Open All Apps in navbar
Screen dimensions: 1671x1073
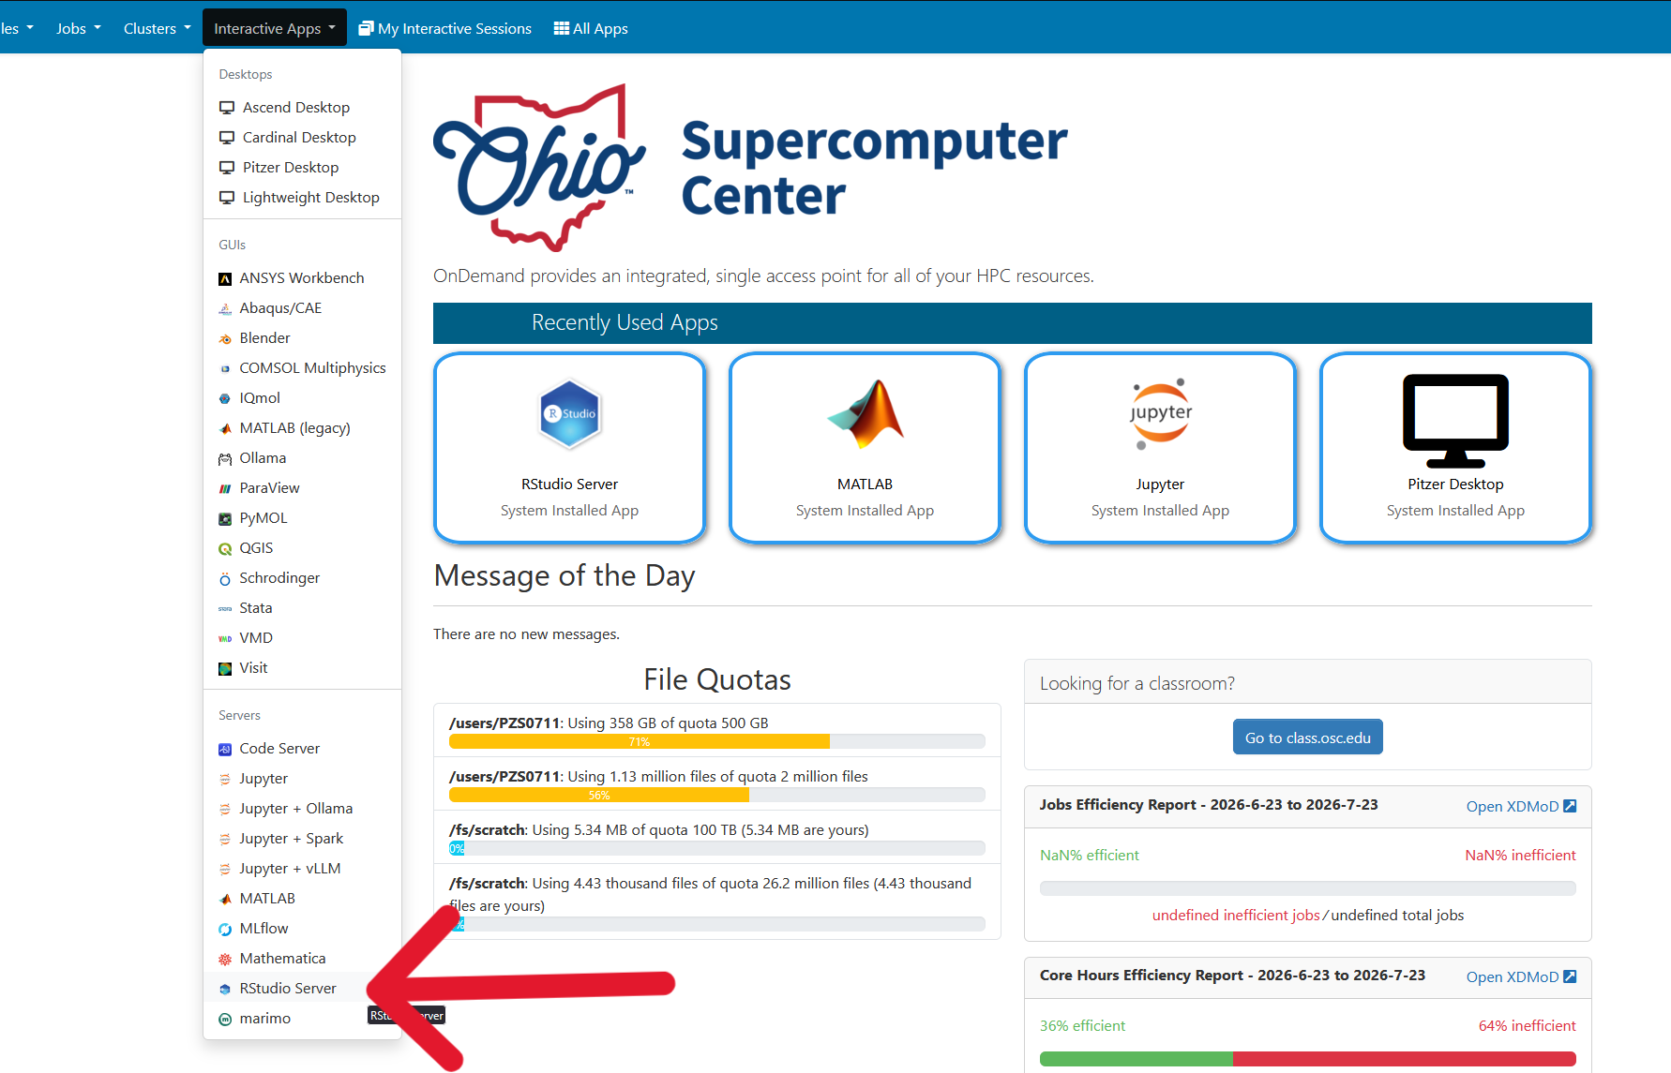coord(591,28)
